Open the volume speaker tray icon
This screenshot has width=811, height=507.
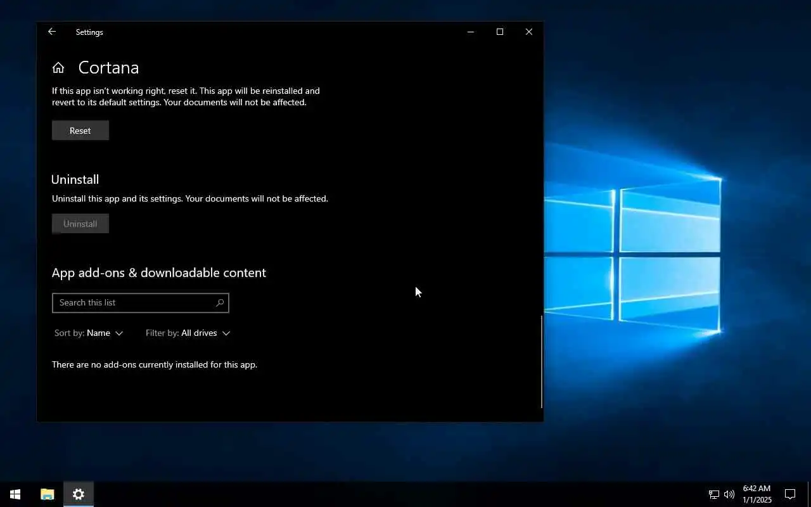click(x=729, y=494)
